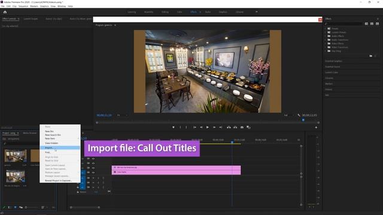Screen dimensions: 383x215
Task: Switch to the Graphics workspace
Action: point(223,12)
